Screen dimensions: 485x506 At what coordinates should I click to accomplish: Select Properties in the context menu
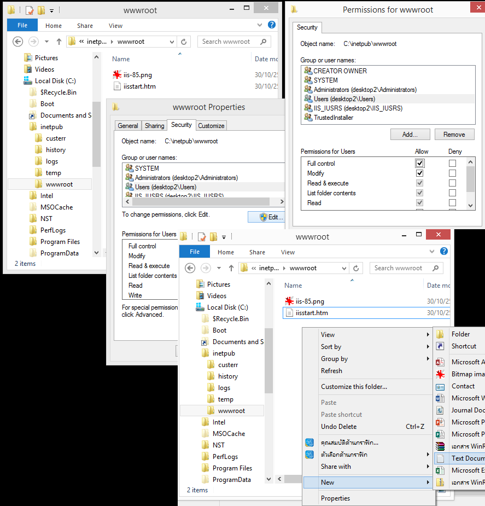[x=335, y=498]
